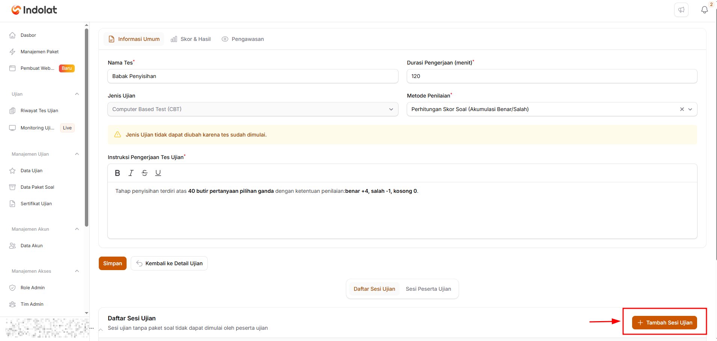Click the Simpan button
Screen dimensions: 717x341
[x=113, y=263]
